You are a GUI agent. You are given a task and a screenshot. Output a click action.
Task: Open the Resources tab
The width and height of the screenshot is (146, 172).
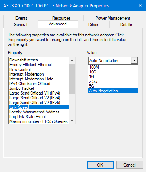(x=61, y=18)
